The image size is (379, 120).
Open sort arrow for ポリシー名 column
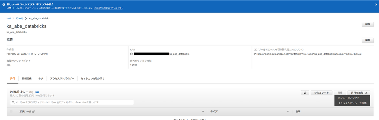point(203,112)
